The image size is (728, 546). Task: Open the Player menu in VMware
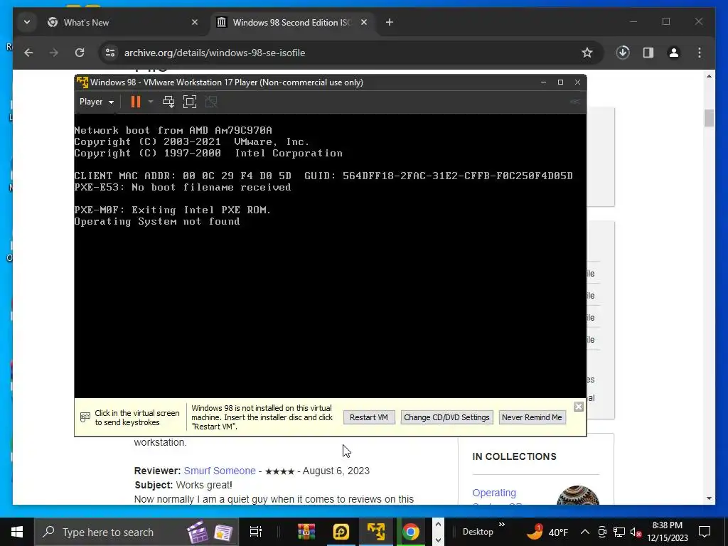pyautogui.click(x=97, y=102)
